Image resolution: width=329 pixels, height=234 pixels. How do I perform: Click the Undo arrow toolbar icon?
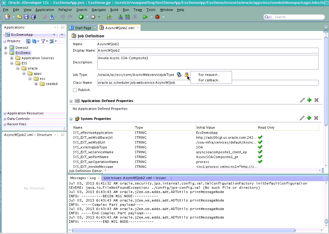(63, 17)
